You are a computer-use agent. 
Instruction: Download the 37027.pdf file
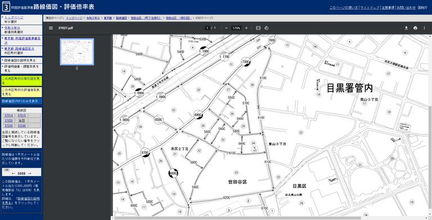pyautogui.click(x=406, y=28)
